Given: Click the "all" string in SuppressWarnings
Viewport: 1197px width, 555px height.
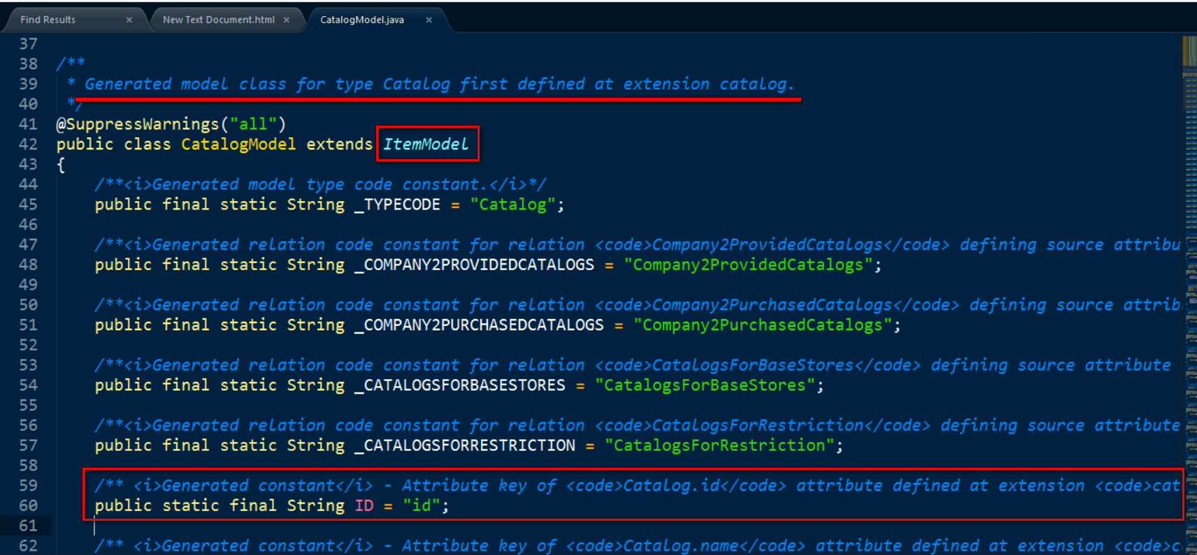Looking at the screenshot, I should tap(253, 124).
